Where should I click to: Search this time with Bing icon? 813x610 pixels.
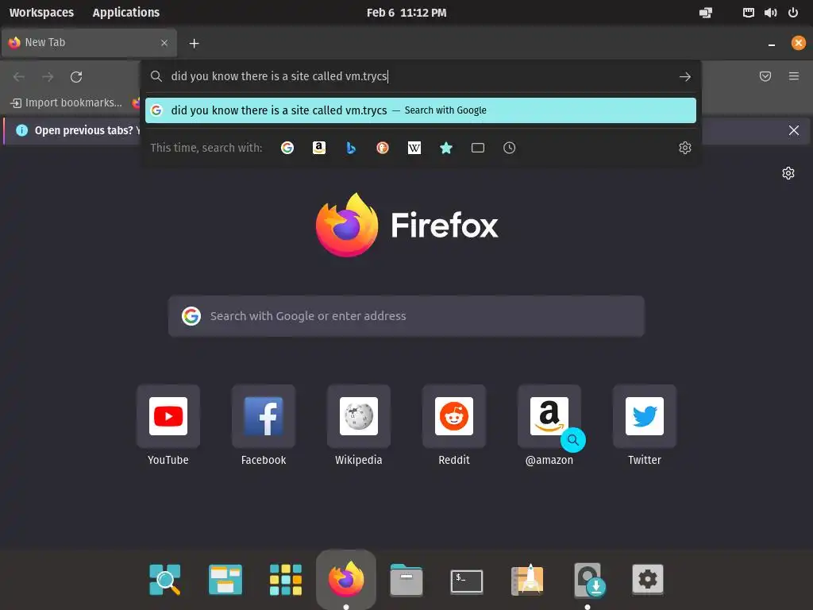tap(351, 148)
